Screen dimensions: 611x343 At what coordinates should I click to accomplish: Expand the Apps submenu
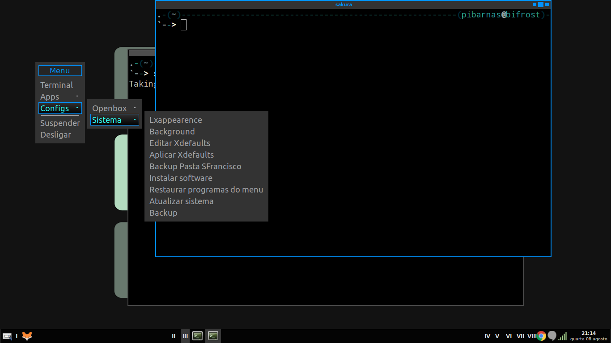tap(60, 96)
